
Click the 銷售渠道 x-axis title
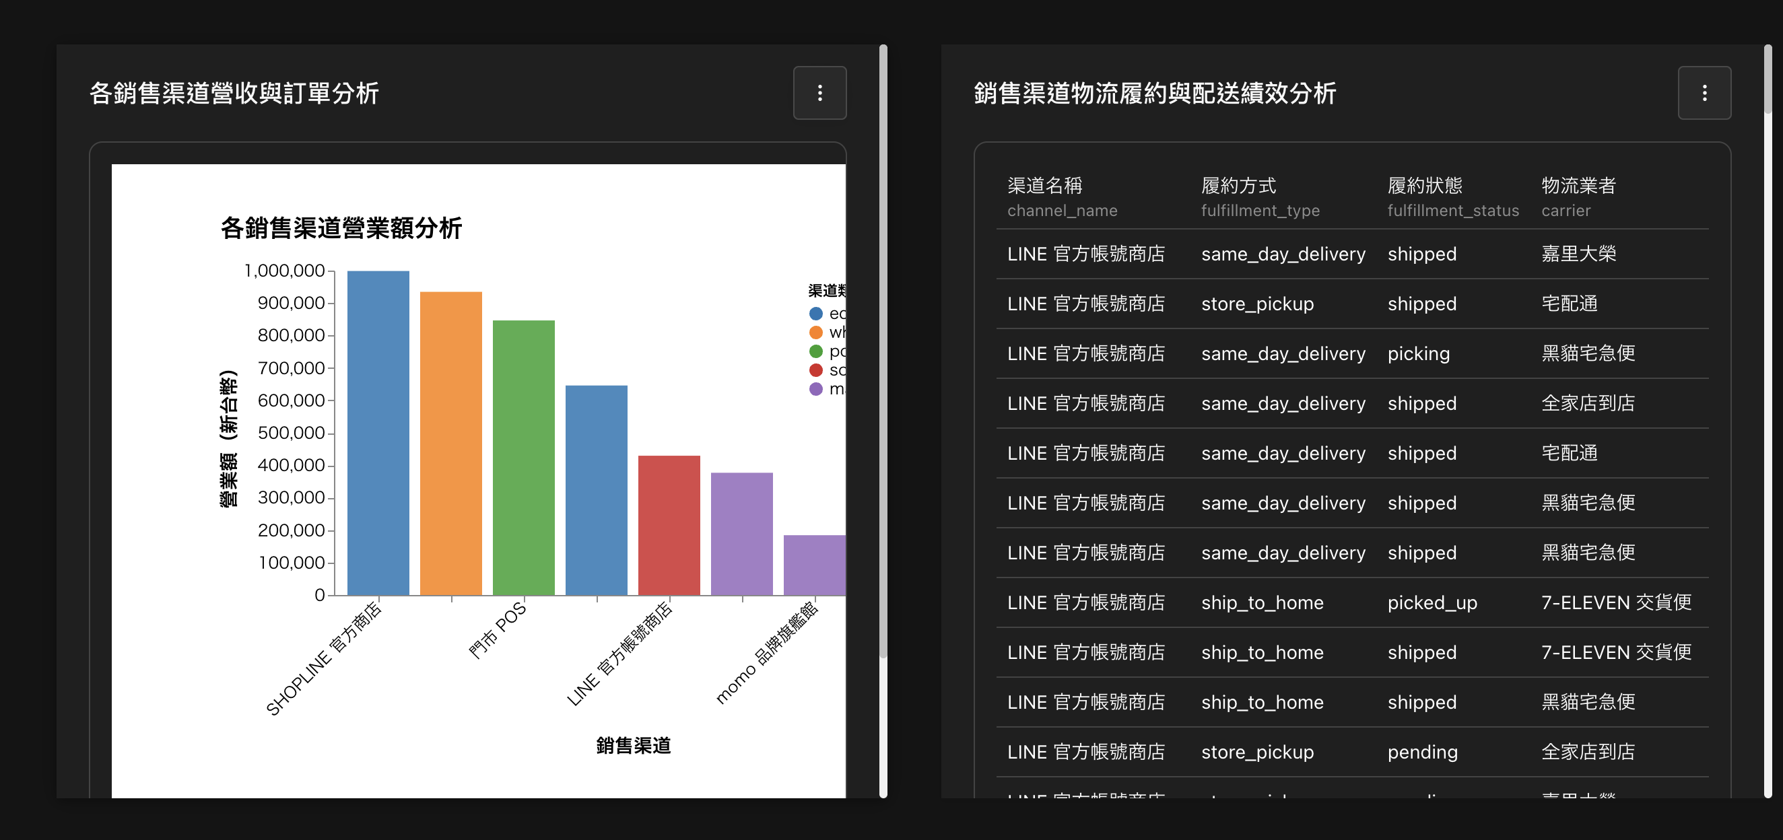(x=634, y=745)
